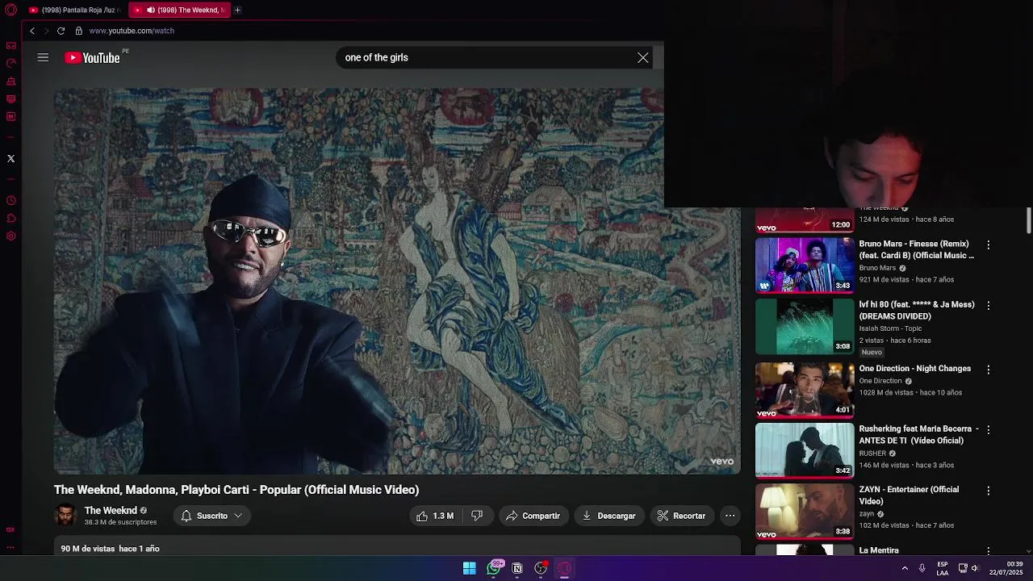The height and width of the screenshot is (581, 1033).
Task: Open ZAYN Entertainer thumbnail
Action: [805, 512]
